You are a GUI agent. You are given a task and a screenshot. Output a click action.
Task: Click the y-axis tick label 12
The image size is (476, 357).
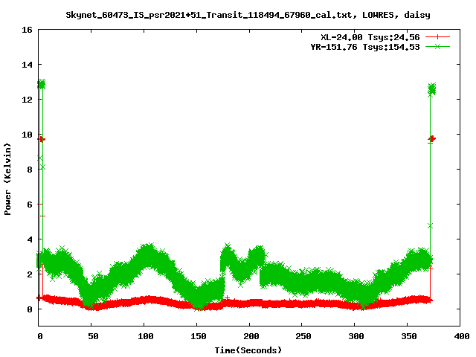(27, 100)
